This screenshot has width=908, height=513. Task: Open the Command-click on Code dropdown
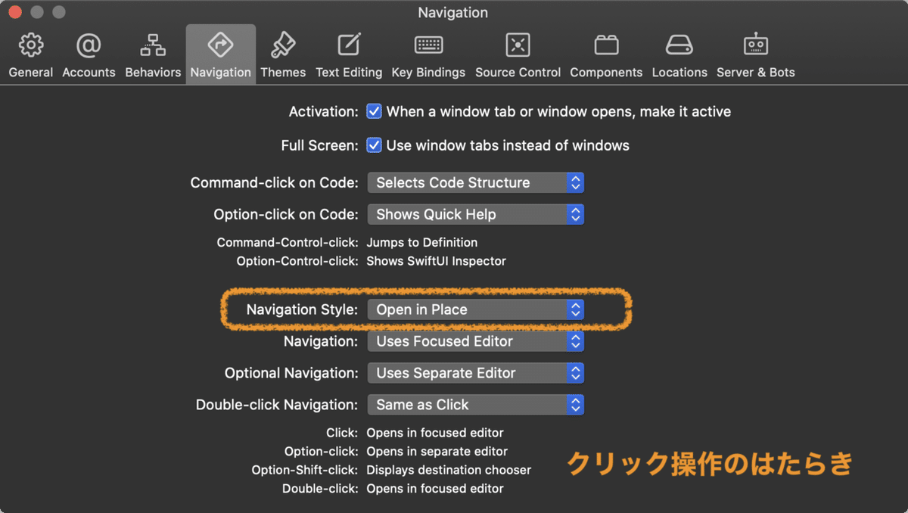pos(475,182)
